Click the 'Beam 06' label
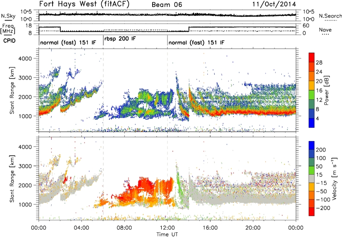The image size is (342, 237). [x=167, y=5]
